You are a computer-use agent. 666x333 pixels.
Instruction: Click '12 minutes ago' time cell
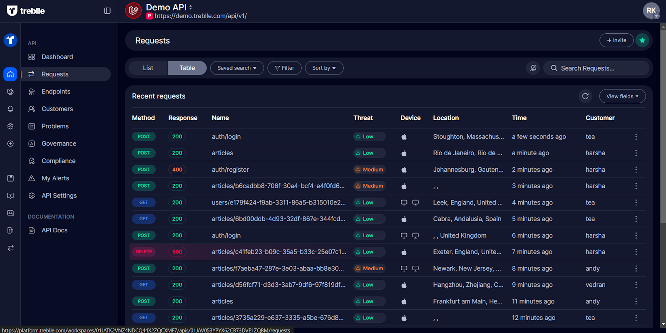coord(533,318)
